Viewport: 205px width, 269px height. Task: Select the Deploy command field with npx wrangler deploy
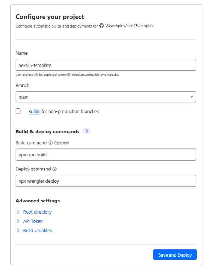click(106, 181)
